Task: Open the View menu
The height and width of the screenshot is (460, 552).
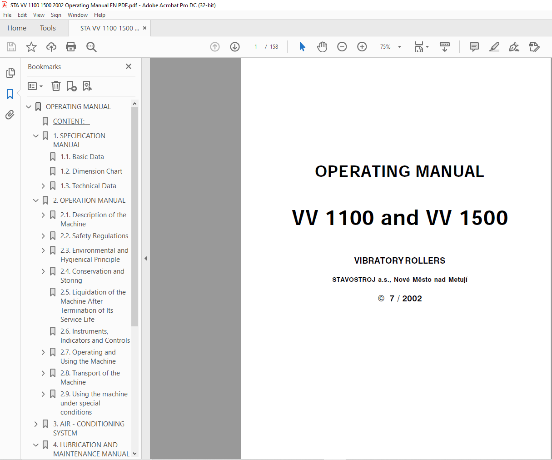Action: [x=39, y=15]
